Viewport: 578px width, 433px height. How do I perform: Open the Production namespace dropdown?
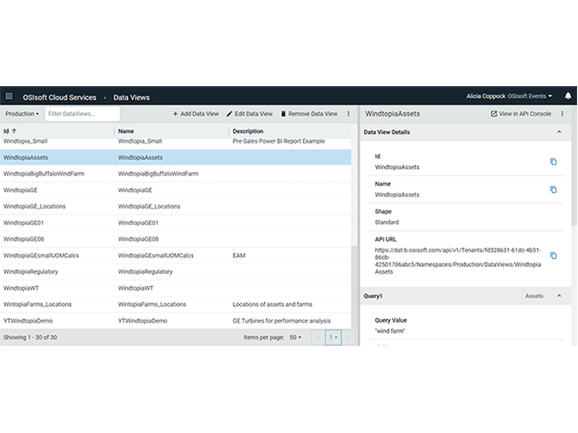coord(22,114)
